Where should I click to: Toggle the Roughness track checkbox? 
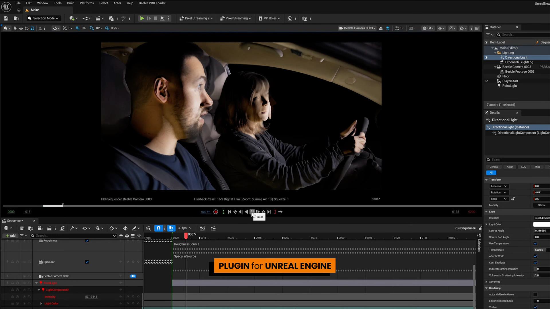coord(87,241)
